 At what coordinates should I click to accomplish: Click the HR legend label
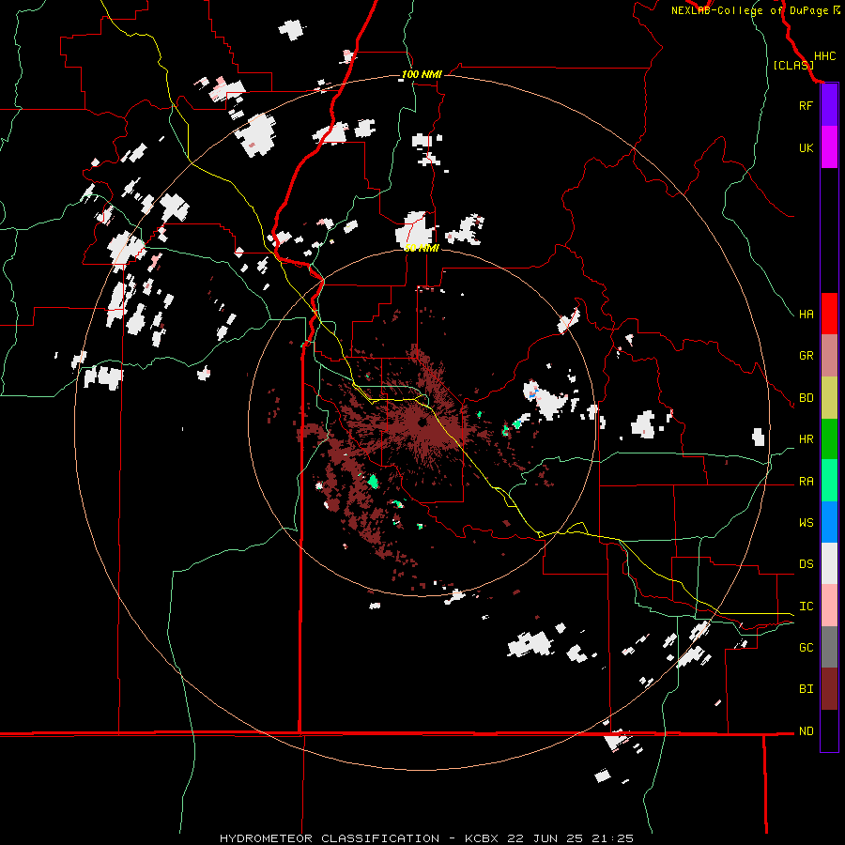click(806, 439)
